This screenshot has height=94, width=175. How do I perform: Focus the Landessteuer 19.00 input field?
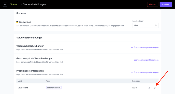143,25
